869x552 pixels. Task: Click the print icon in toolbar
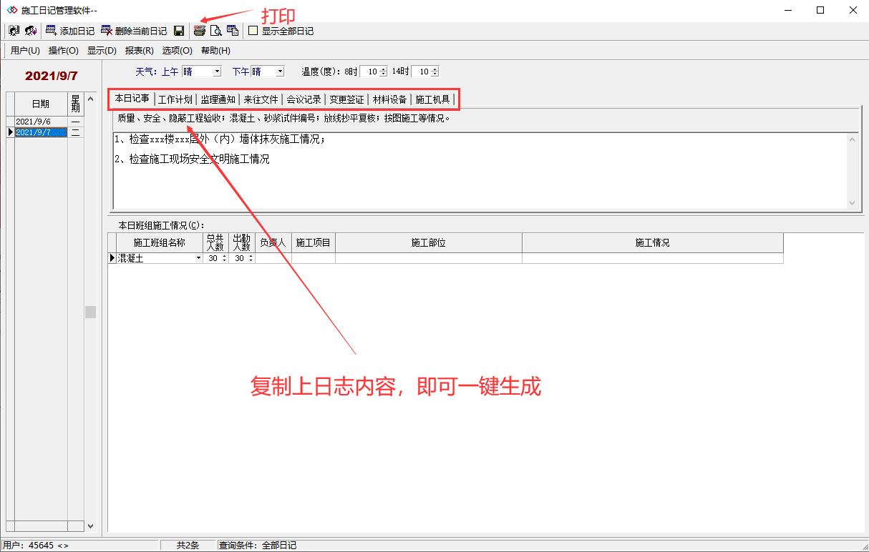[x=200, y=31]
